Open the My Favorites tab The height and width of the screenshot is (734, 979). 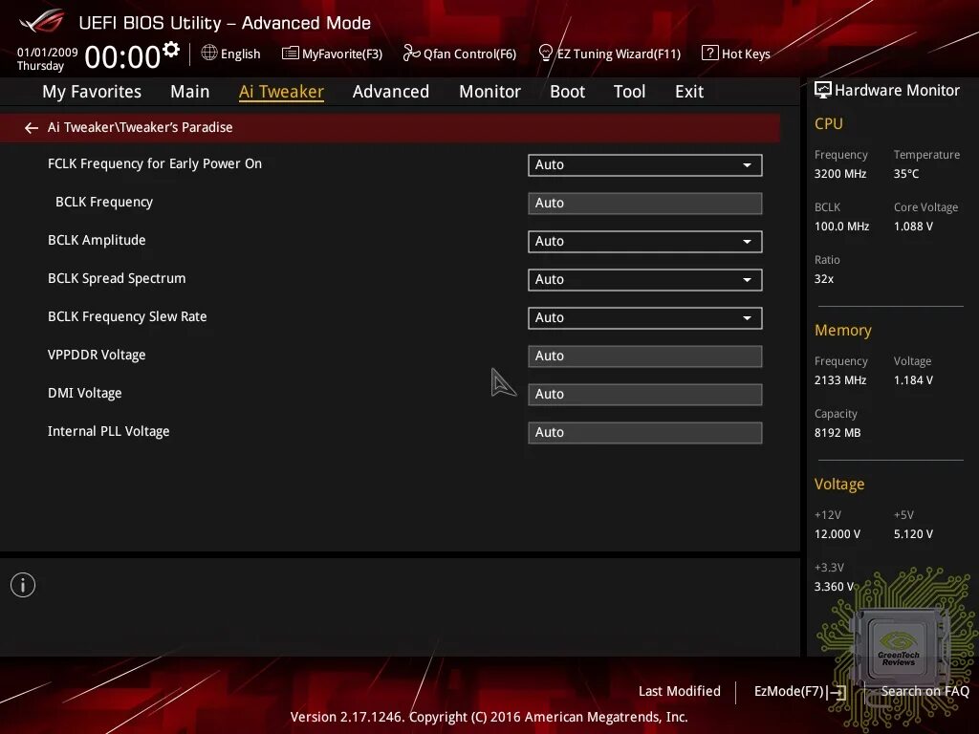92,92
